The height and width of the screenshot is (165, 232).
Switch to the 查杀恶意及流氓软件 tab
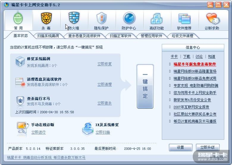click(84, 36)
